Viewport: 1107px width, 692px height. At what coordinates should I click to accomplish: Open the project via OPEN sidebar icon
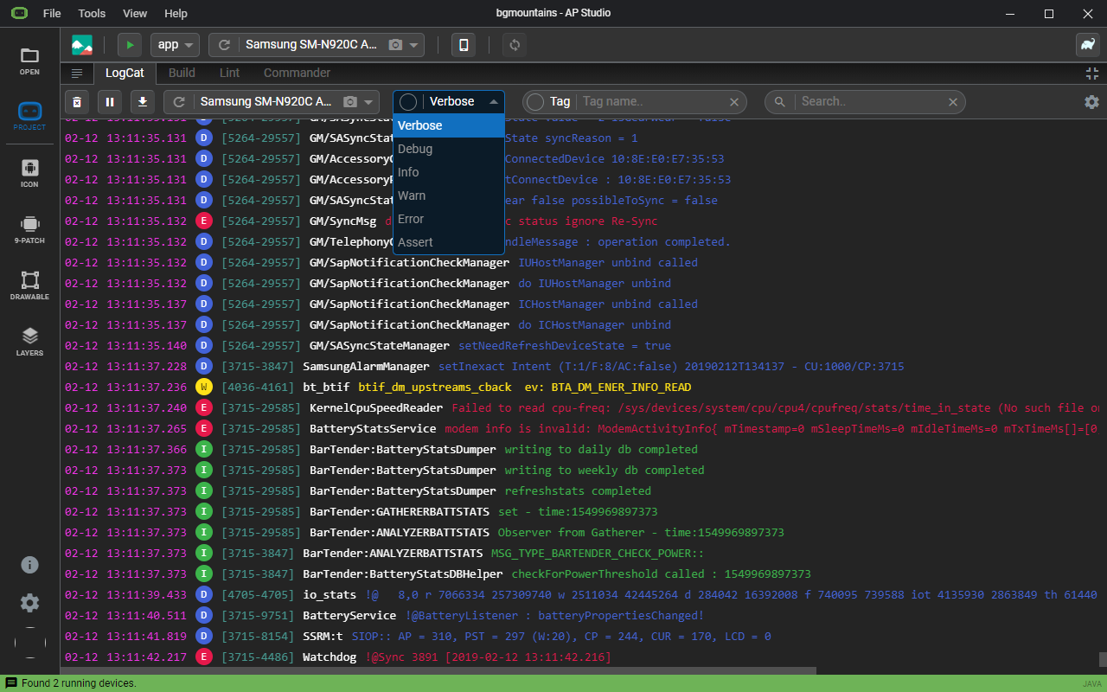(x=29, y=61)
